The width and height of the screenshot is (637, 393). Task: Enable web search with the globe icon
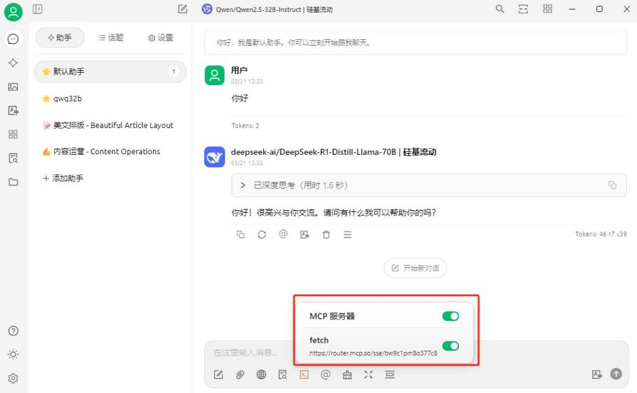coord(261,374)
